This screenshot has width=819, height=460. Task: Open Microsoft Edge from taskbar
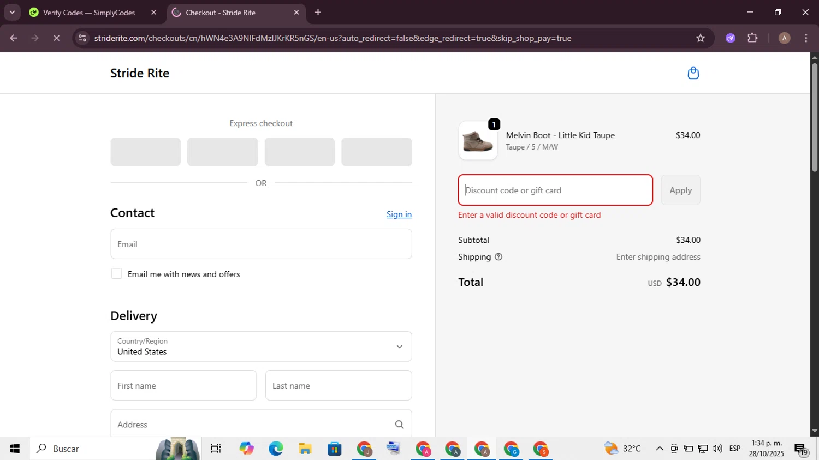pyautogui.click(x=276, y=449)
